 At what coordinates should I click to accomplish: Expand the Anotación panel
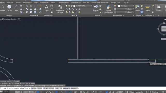(x=49, y=16)
